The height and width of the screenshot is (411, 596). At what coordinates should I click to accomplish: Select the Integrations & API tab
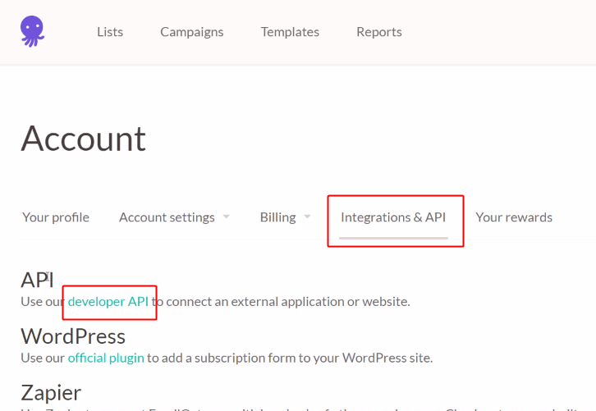click(393, 217)
